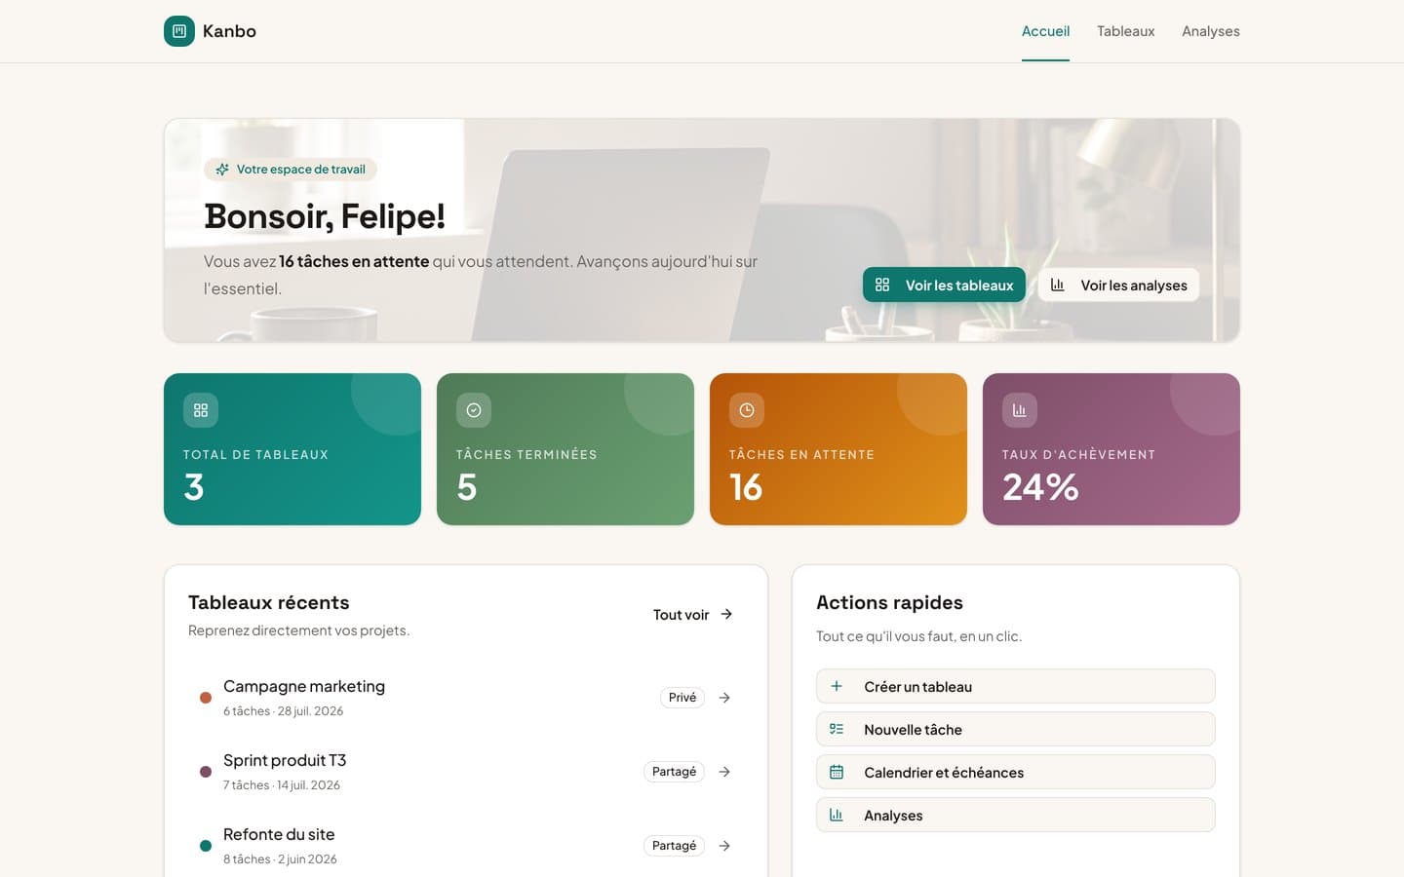Click the Tâches terminées value 5
1404x877 pixels.
pyautogui.click(x=467, y=487)
